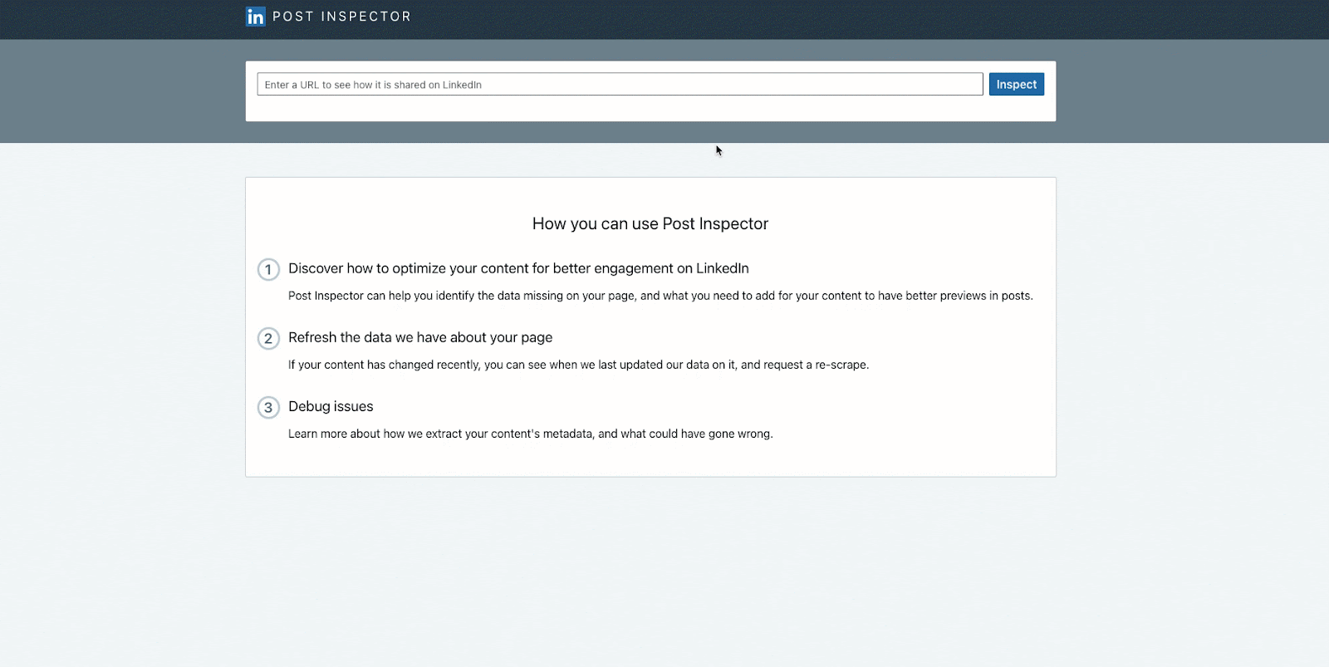Screen dimensions: 1329x667
Task: Click 'Refresh the data we have about your page'
Action: click(420, 337)
